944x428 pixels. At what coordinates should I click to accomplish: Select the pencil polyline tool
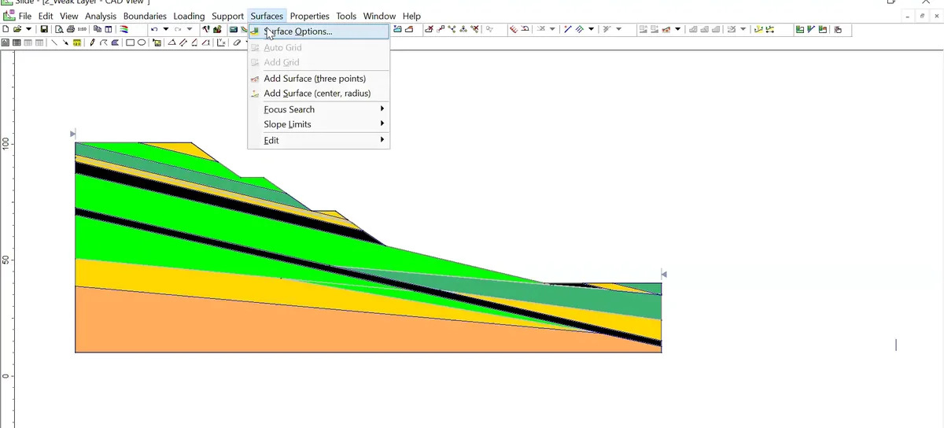[92, 42]
